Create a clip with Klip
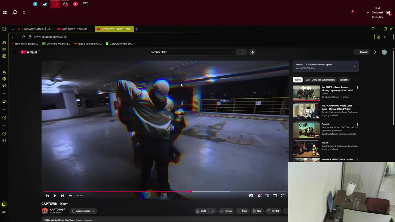Image resolution: width=395 pixels, height=222 pixels. [x=257, y=211]
